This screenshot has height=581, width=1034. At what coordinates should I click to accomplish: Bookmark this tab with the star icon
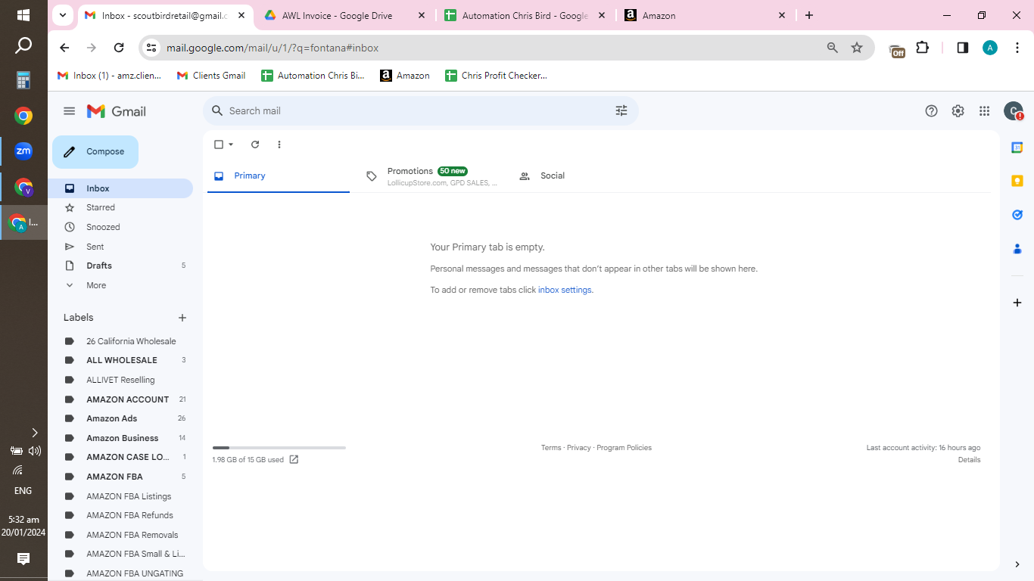[x=857, y=48]
